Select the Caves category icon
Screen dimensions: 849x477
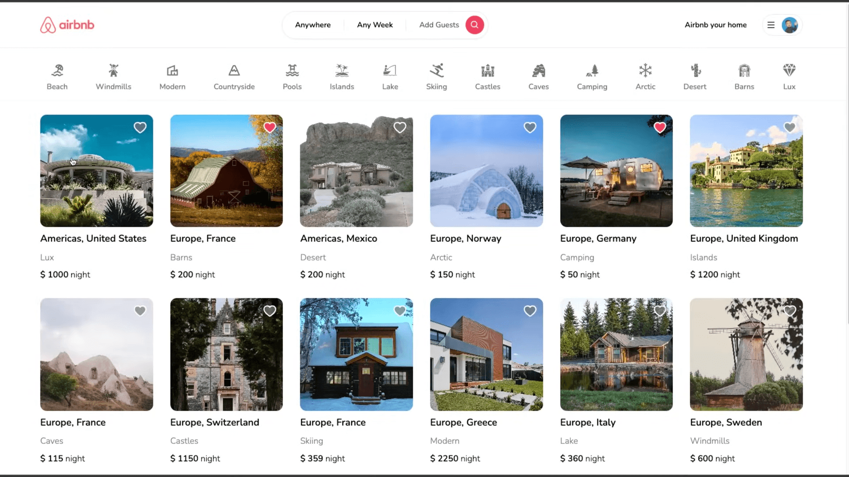pos(539,71)
